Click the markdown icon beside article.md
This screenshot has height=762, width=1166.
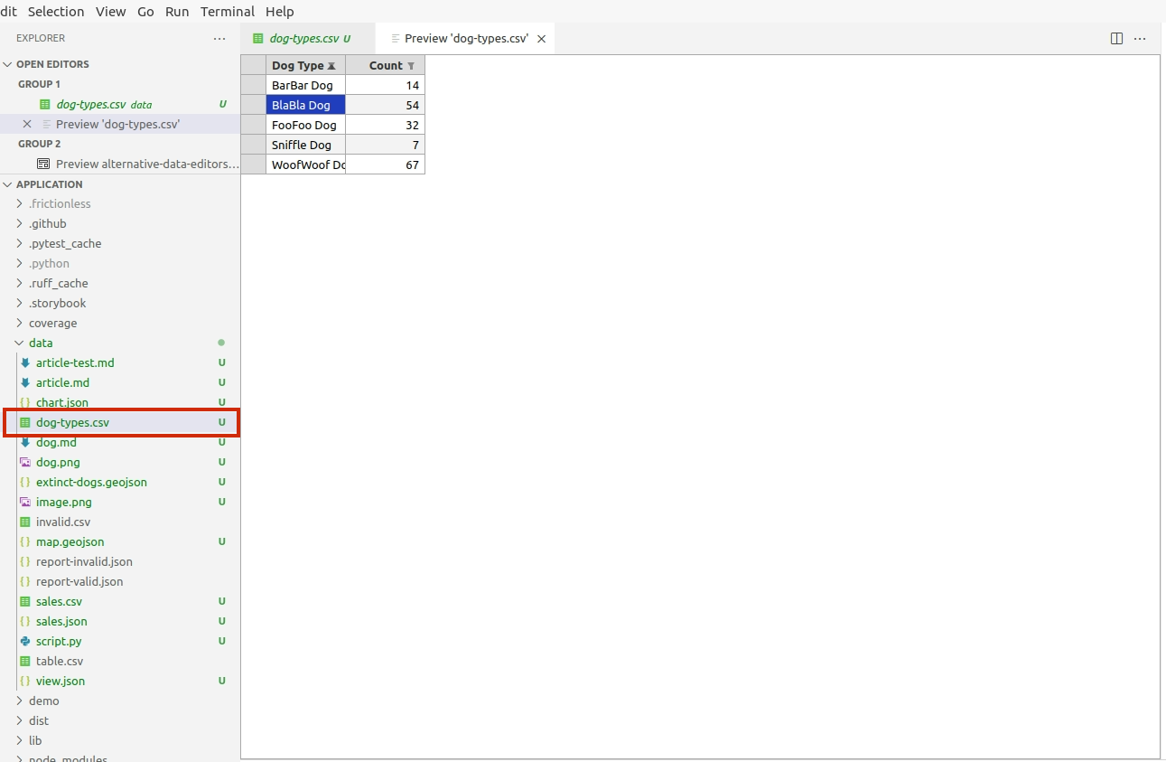(24, 382)
